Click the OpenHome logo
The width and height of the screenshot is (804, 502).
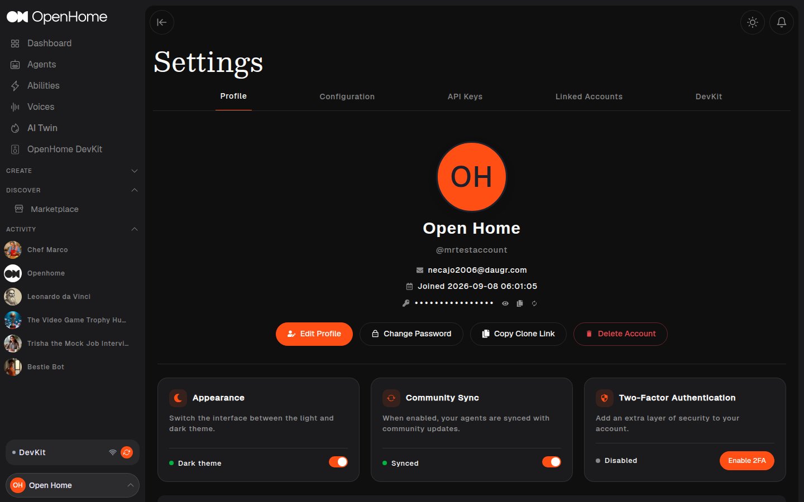pyautogui.click(x=57, y=17)
